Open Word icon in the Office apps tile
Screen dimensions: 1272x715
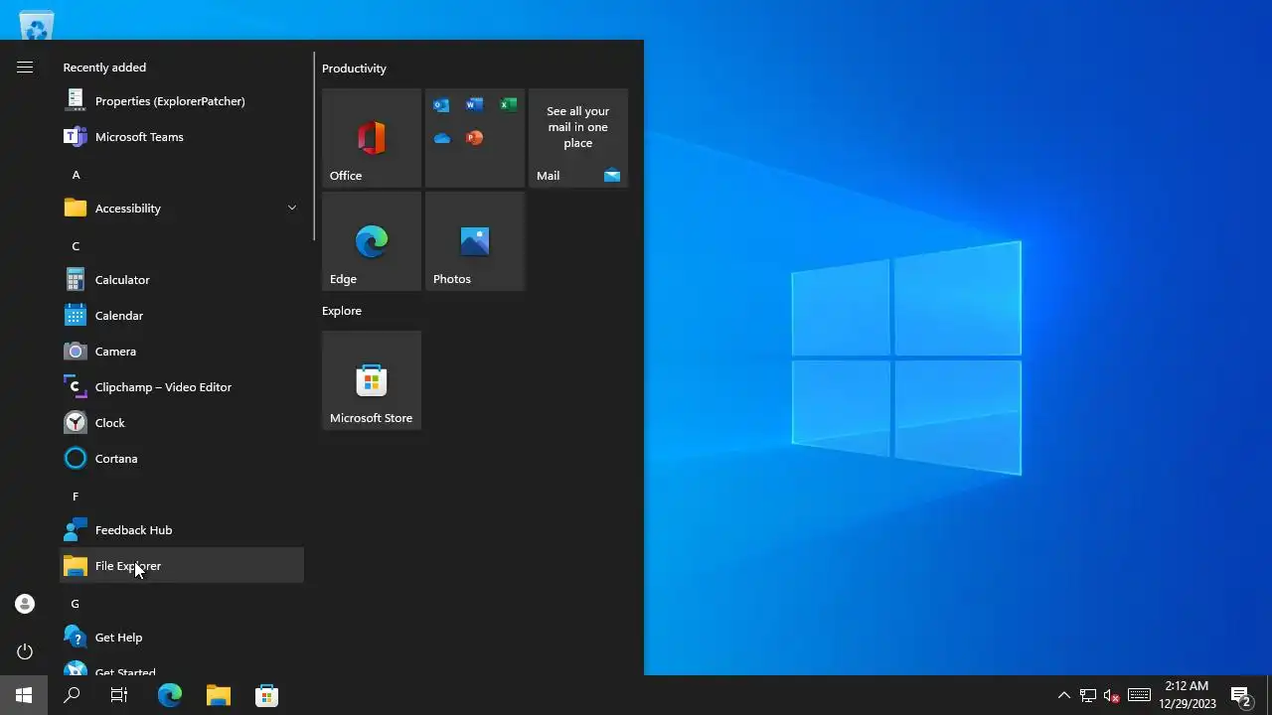[475, 105]
